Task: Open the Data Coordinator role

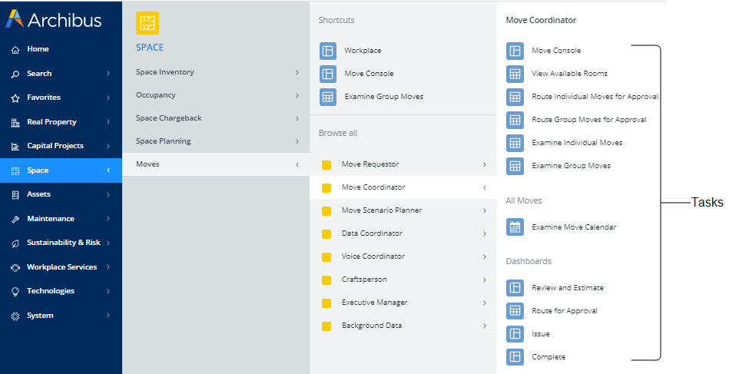Action: point(372,233)
